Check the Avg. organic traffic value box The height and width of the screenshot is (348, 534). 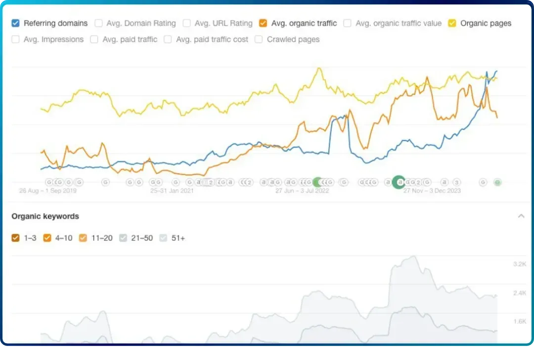(348, 23)
